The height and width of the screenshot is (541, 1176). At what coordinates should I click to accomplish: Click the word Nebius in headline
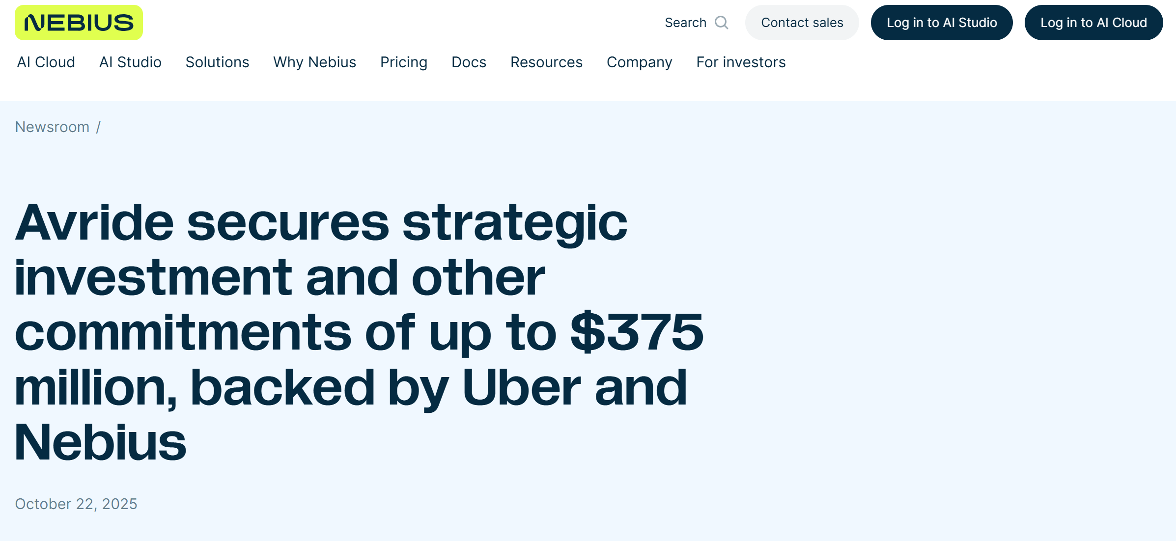coord(101,442)
